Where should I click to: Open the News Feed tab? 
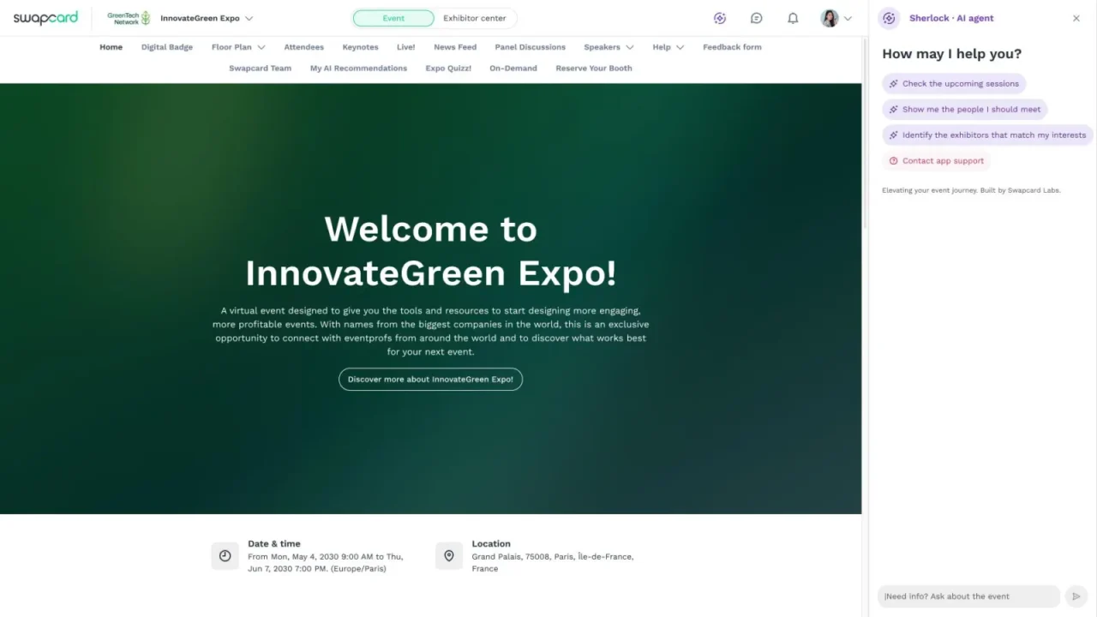[x=455, y=47]
